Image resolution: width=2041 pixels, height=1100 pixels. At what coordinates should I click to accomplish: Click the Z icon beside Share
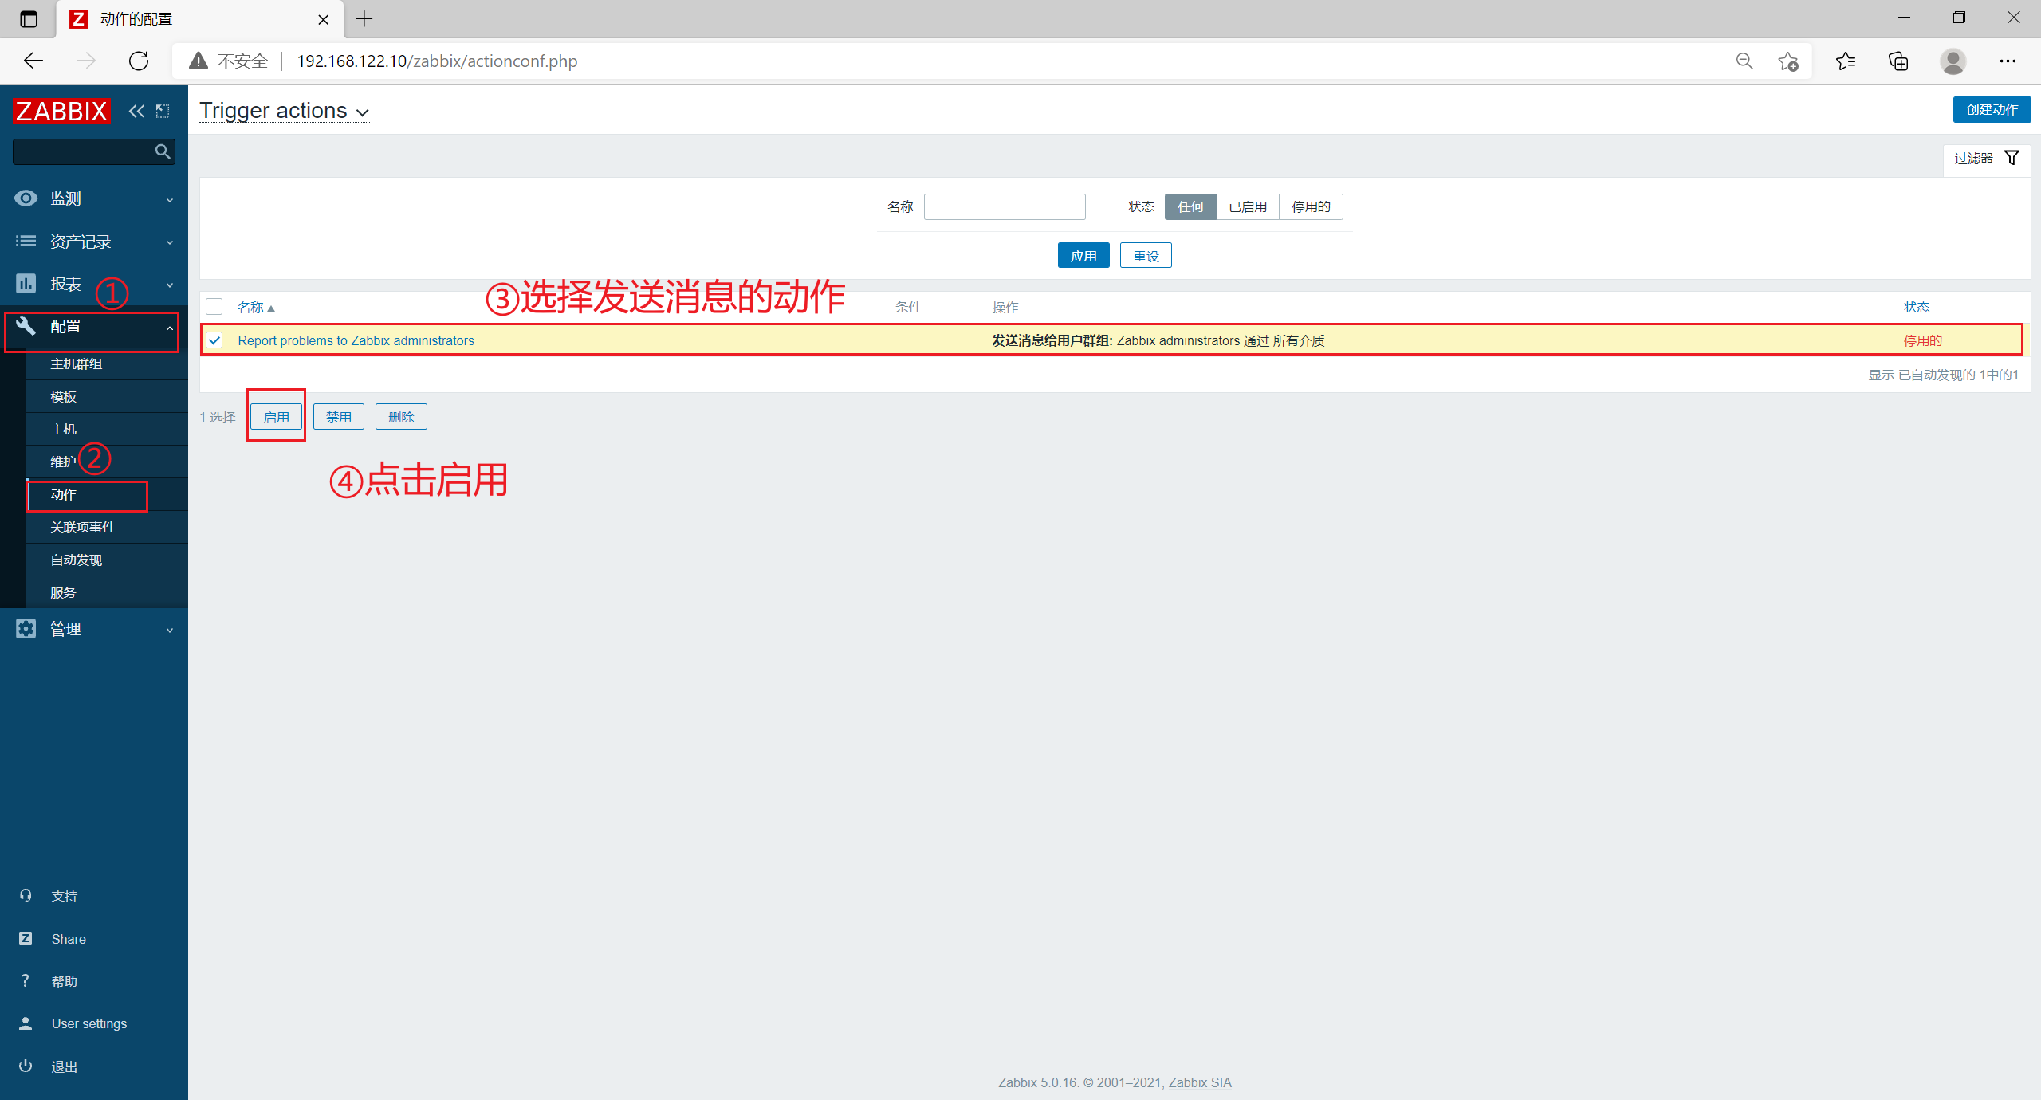(x=26, y=938)
